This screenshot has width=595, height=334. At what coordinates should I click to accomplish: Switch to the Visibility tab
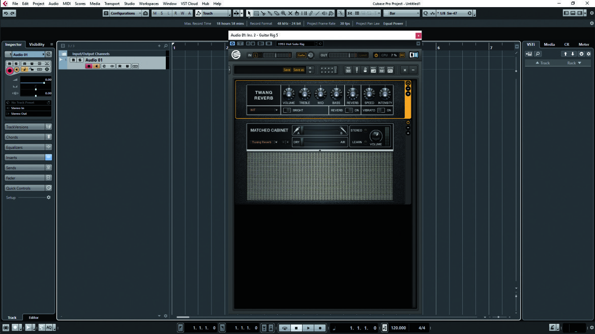click(x=37, y=45)
